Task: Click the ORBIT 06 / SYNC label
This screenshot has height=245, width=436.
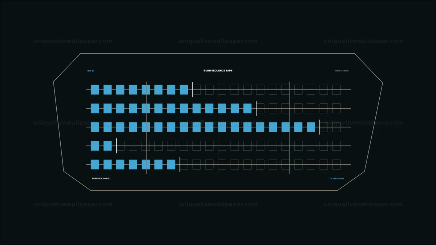Action: pos(342,71)
